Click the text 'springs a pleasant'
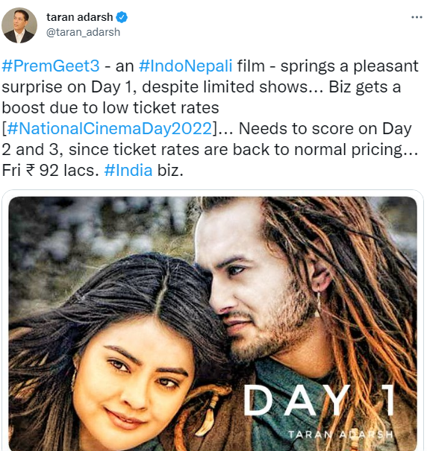 point(349,66)
